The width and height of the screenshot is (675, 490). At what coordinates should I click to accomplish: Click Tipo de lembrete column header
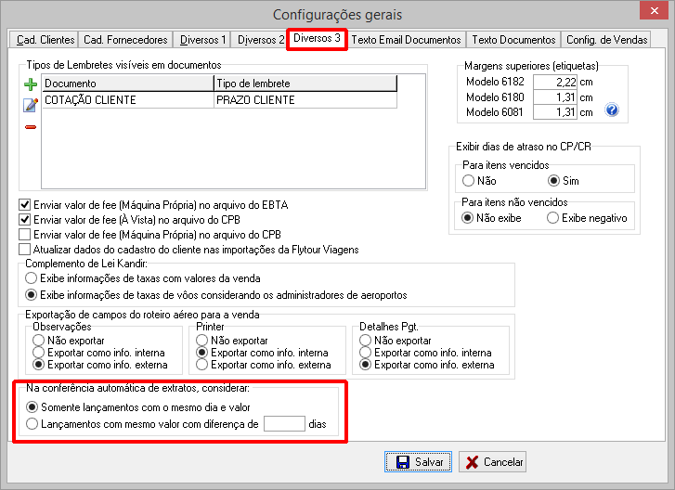[305, 84]
